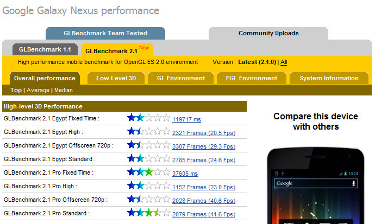Click star rating for Pro Offscreen 720p
Viewport: 375px width, 224px height.
pos(148,199)
